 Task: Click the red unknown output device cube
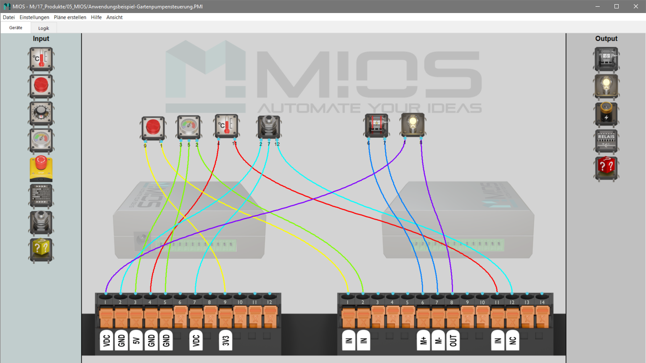click(x=606, y=168)
